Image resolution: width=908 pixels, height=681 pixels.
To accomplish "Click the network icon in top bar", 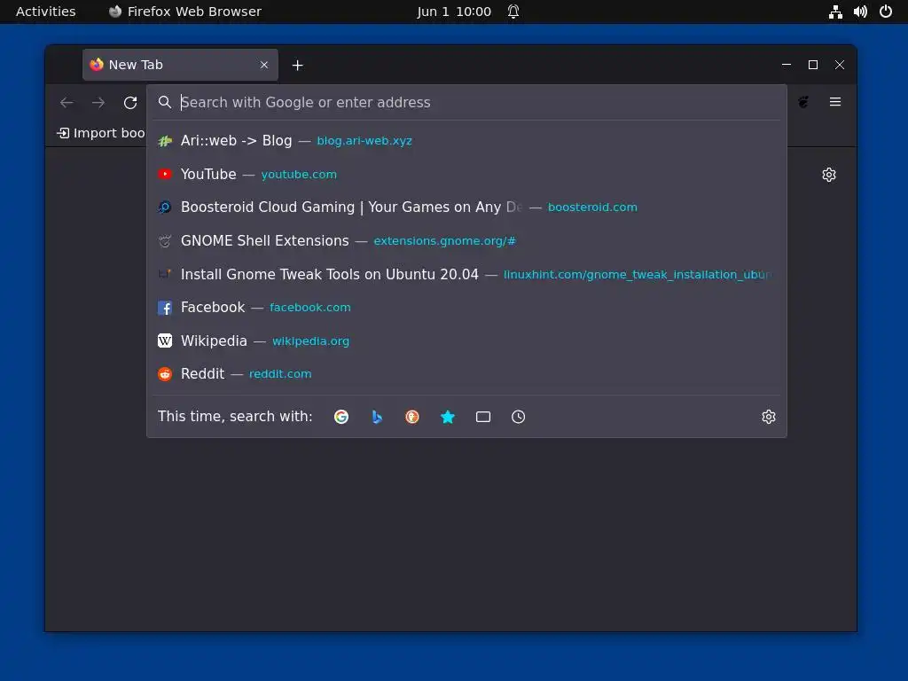I will coord(835,12).
